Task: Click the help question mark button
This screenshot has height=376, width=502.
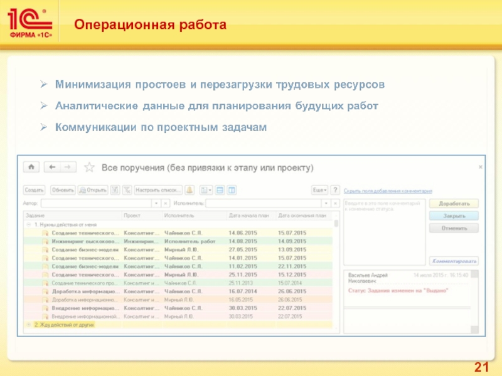Action: [335, 190]
